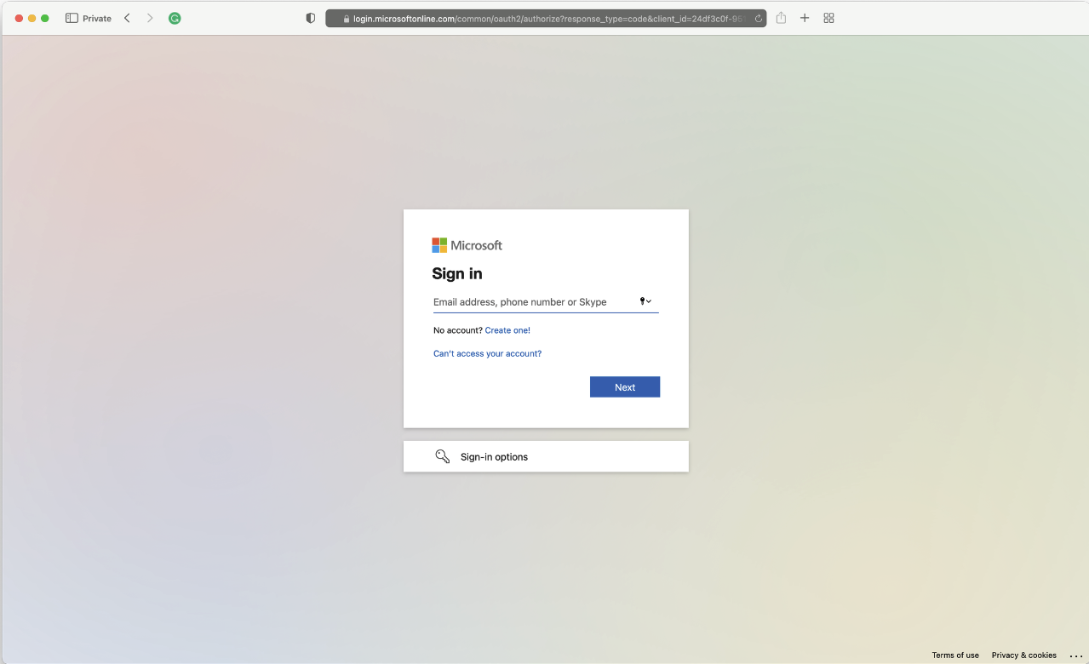Follow the 'Create one!' link
Screen dimensions: 1089x664
[x=507, y=330]
